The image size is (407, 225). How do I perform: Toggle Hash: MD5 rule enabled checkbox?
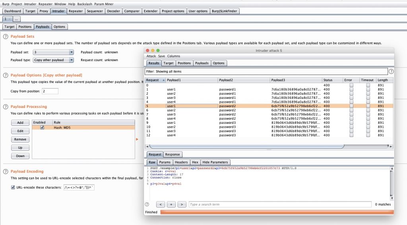[42, 127]
